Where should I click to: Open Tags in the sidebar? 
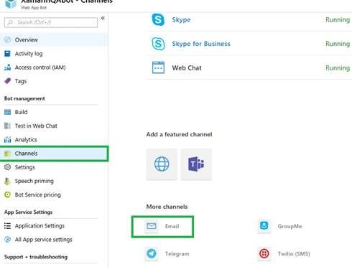tap(21, 81)
